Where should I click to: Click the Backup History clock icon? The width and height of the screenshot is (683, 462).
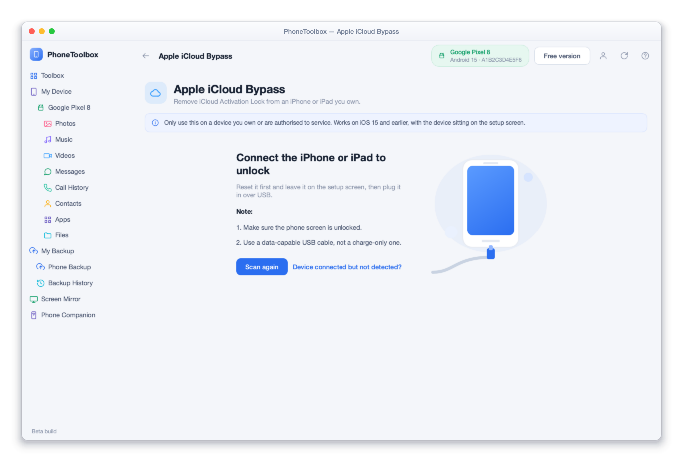tap(41, 283)
